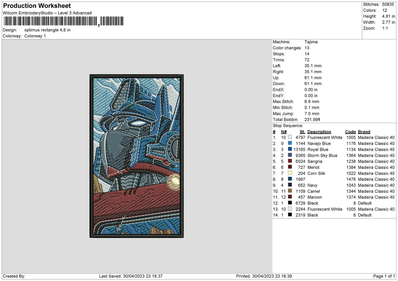Click the Royal Blue color swatch

pos(290,149)
